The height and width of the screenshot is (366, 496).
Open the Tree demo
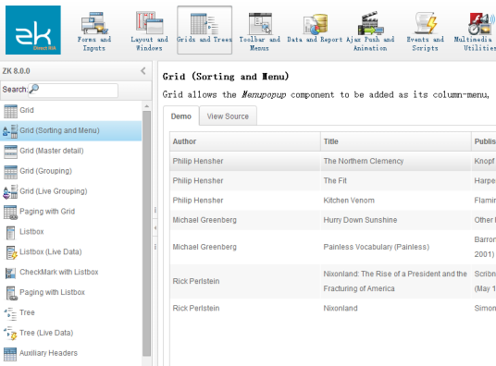pos(71,312)
